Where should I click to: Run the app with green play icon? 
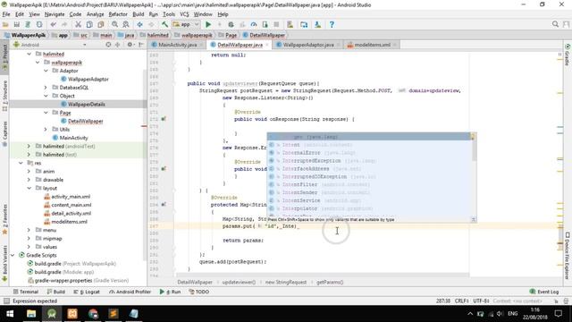[208, 24]
